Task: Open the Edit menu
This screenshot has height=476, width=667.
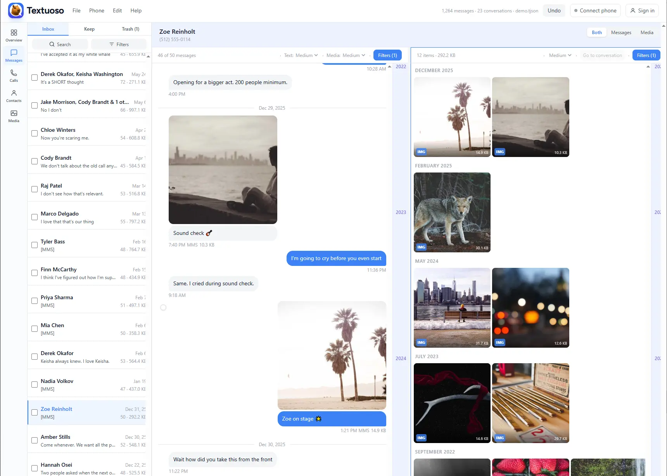Action: [118, 10]
